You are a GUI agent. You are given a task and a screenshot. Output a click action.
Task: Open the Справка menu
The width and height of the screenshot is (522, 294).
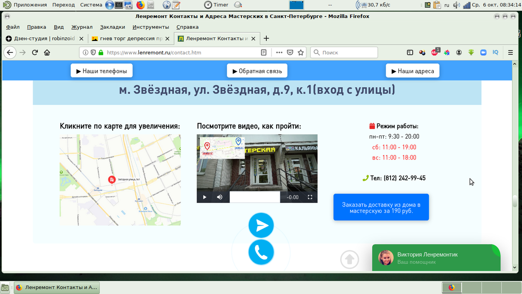(x=187, y=27)
